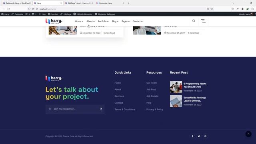Expand the About dropdown menu

[x=90, y=21]
